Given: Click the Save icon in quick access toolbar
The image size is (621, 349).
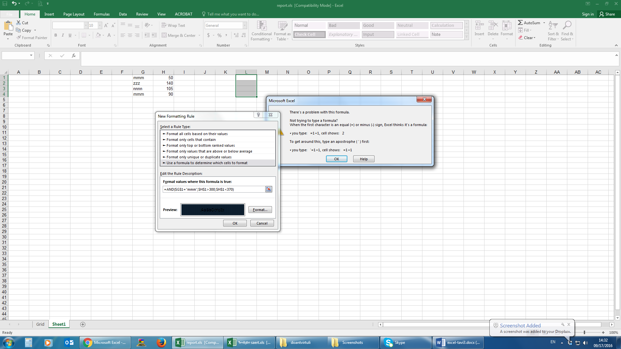Looking at the screenshot, I should 5,4.
